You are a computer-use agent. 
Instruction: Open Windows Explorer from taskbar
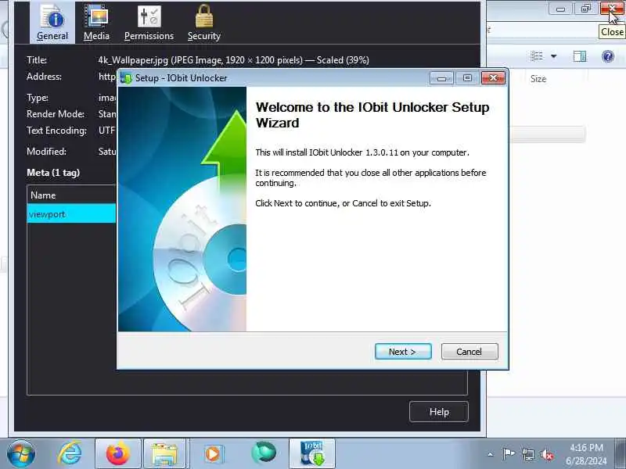[164, 454]
